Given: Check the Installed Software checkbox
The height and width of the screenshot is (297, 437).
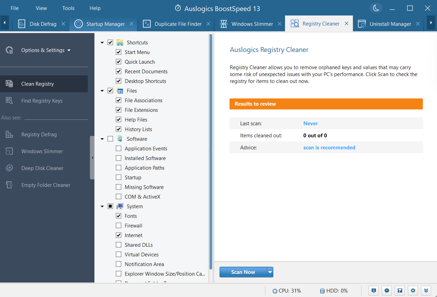Looking at the screenshot, I should [119, 158].
